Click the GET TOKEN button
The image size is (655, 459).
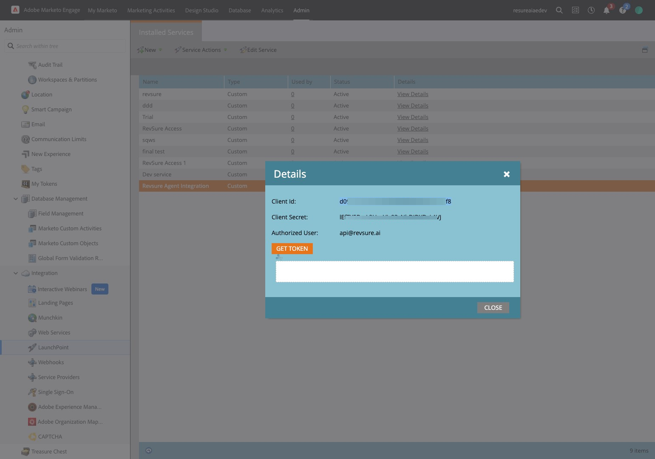(x=292, y=249)
